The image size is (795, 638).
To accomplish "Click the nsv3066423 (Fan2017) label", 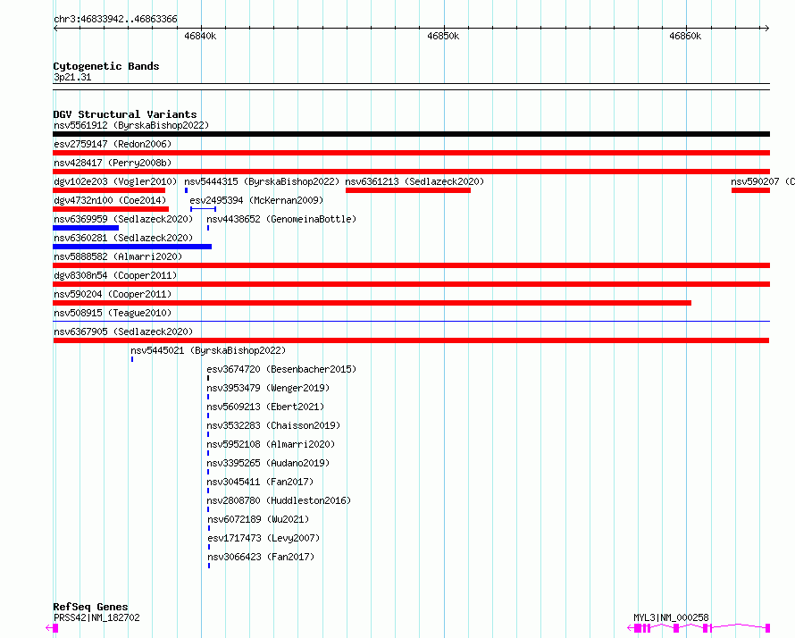I will pyautogui.click(x=261, y=557).
